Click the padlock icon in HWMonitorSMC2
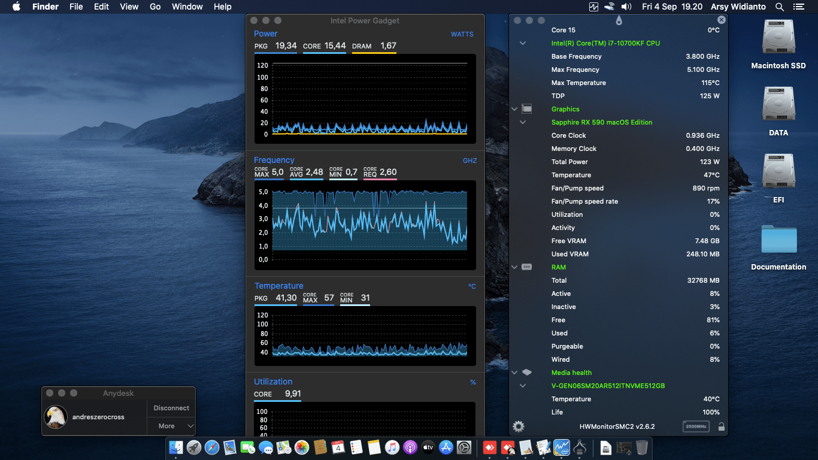This screenshot has width=818, height=460. coord(721,426)
